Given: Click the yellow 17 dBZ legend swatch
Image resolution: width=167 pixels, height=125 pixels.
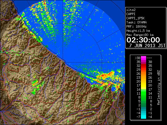Looking at the screenshot, I should (x=144, y=85).
